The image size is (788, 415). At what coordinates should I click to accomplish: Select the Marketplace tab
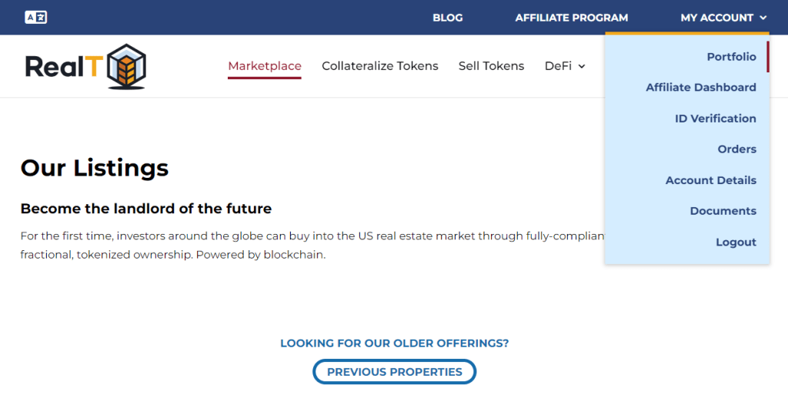[265, 66]
